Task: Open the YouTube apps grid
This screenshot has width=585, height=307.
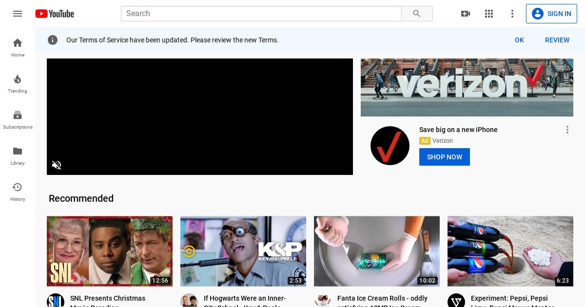Action: (489, 14)
